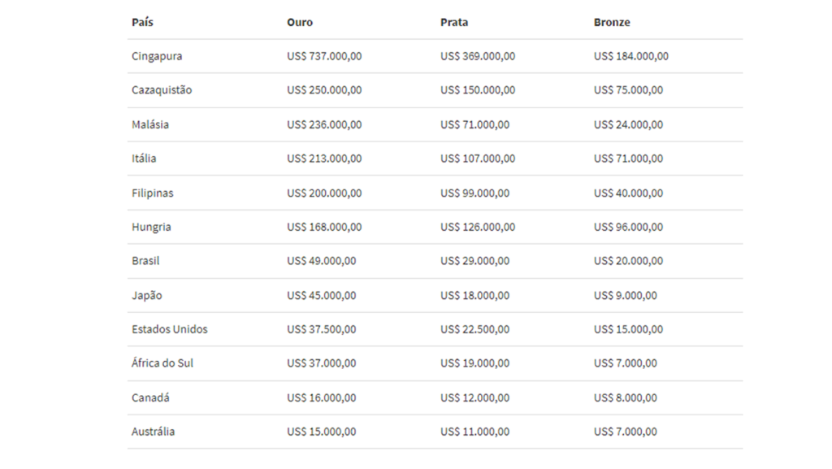Click Cingapura gold value US$ 737.000,00
832x469 pixels.
coord(324,57)
